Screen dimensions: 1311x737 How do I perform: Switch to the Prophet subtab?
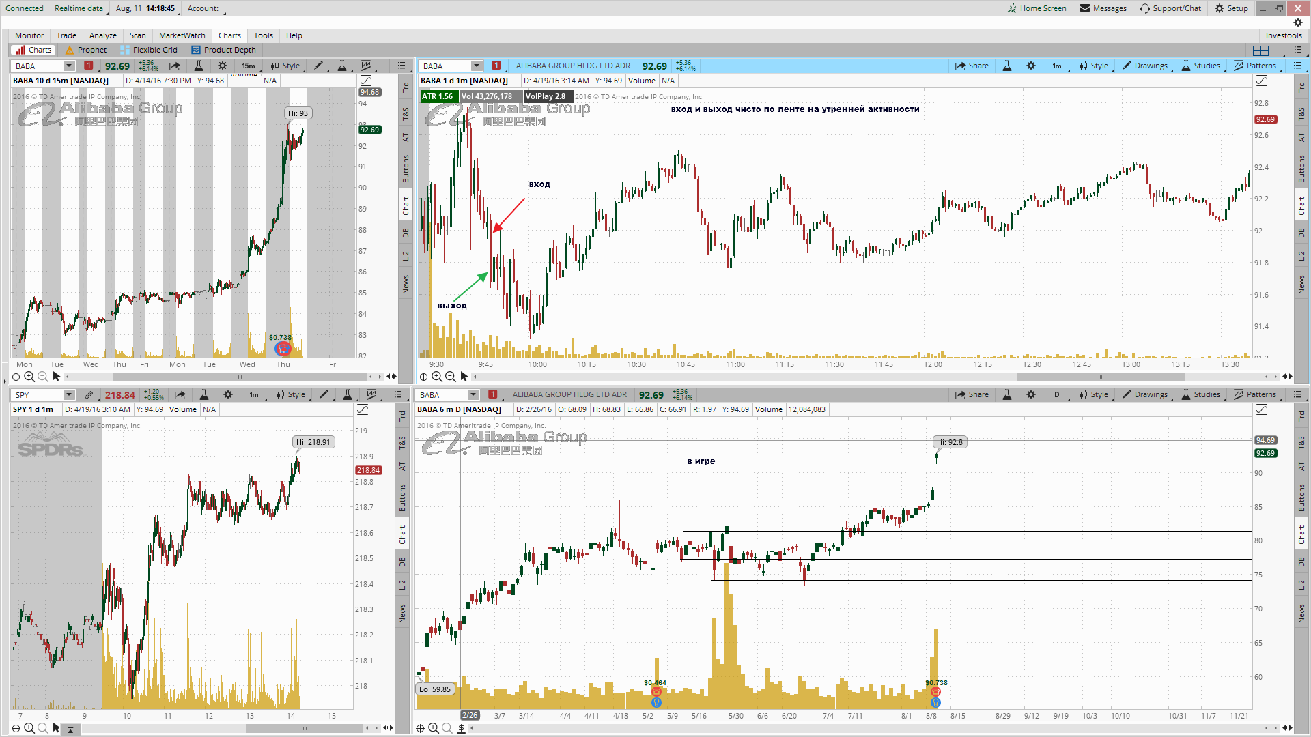tap(86, 50)
